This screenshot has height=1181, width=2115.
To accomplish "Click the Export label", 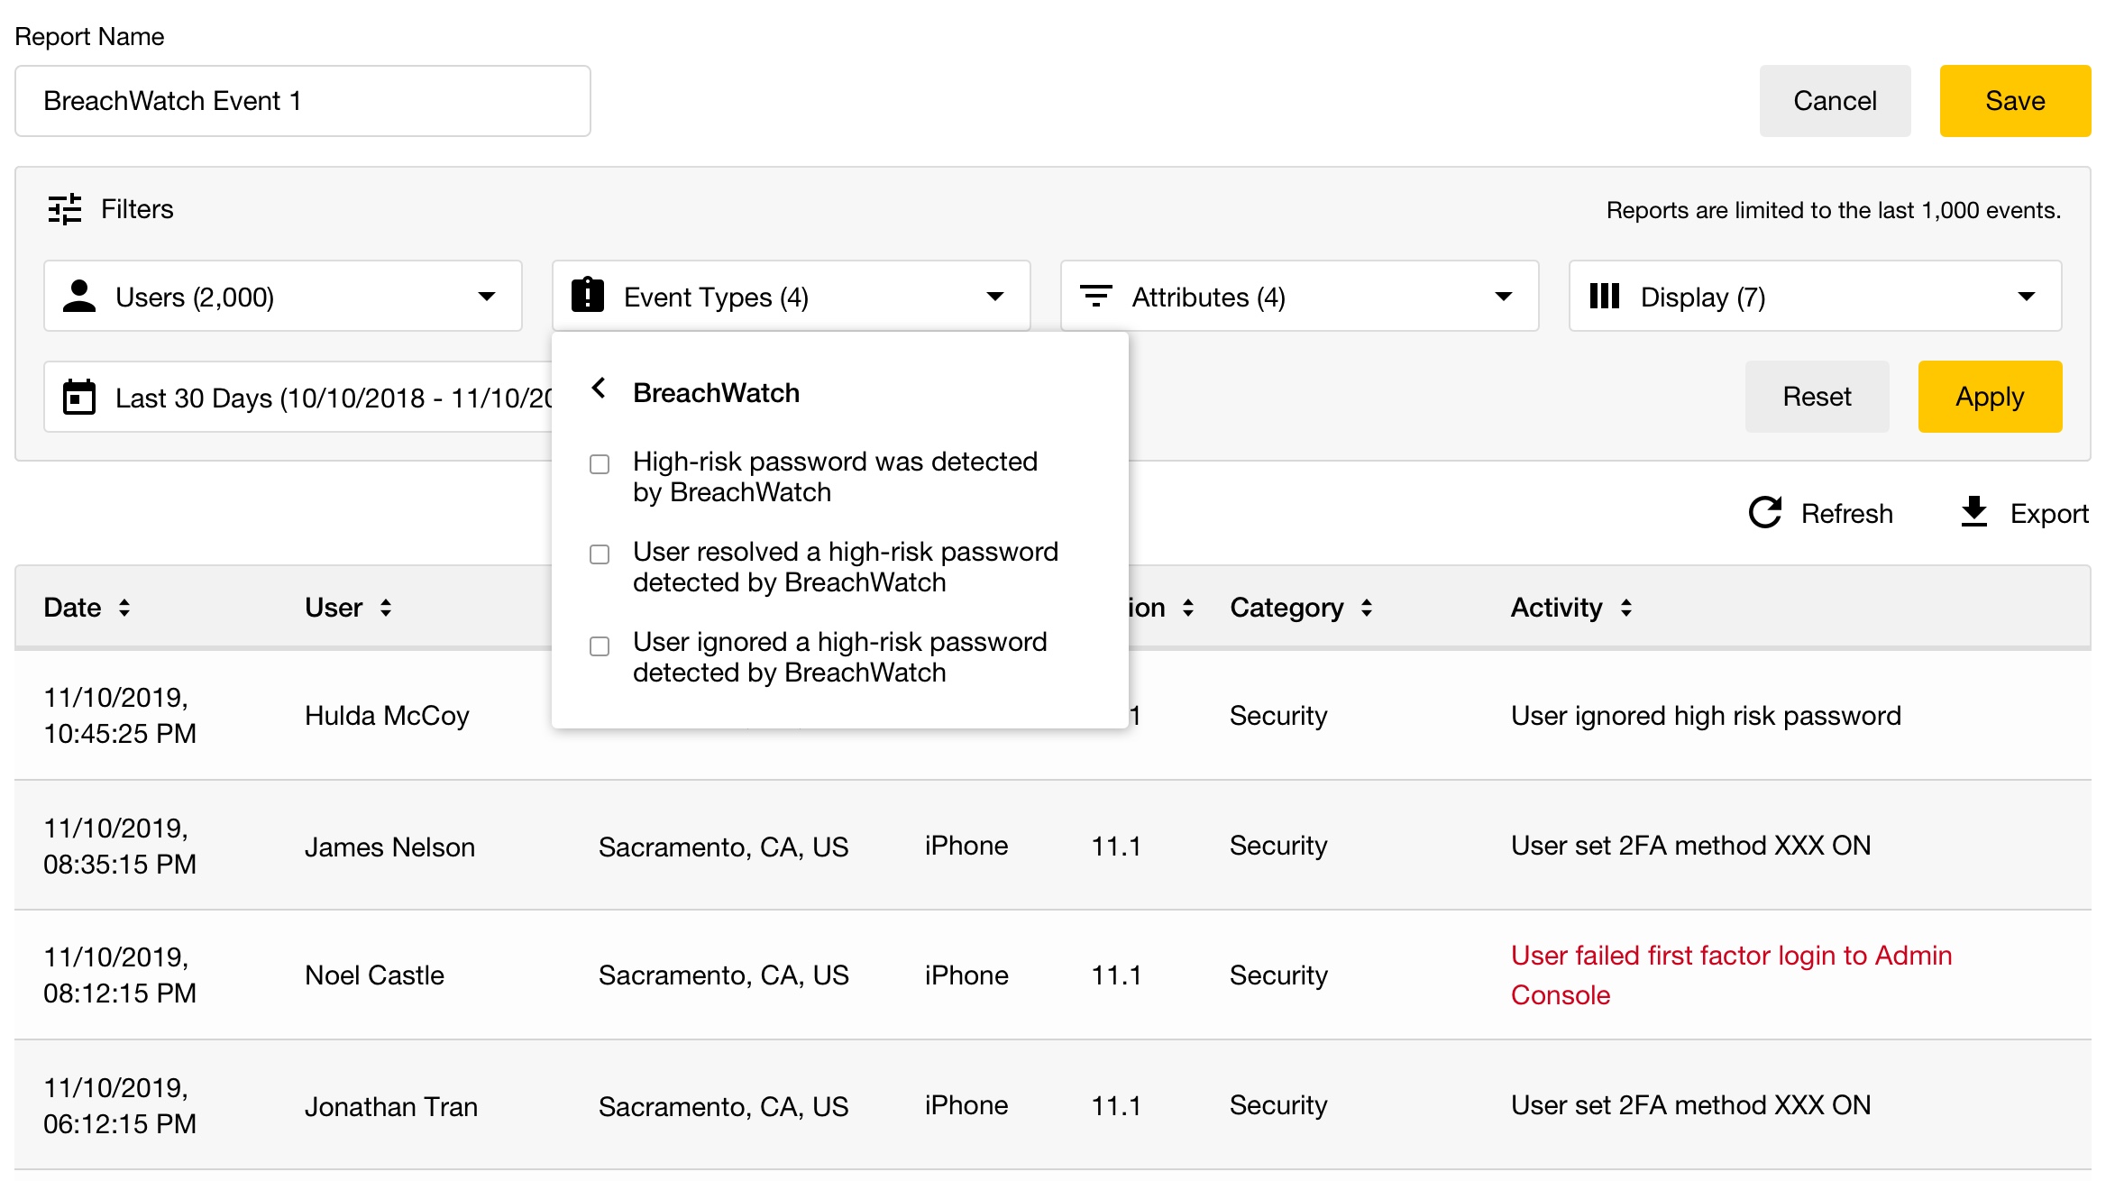I will 2050,514.
